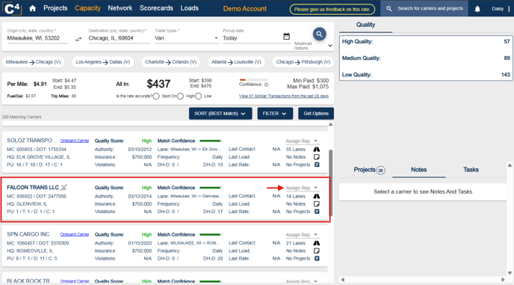Open the Trailer types Van dropdown
The image size is (514, 285).
coord(186,38)
